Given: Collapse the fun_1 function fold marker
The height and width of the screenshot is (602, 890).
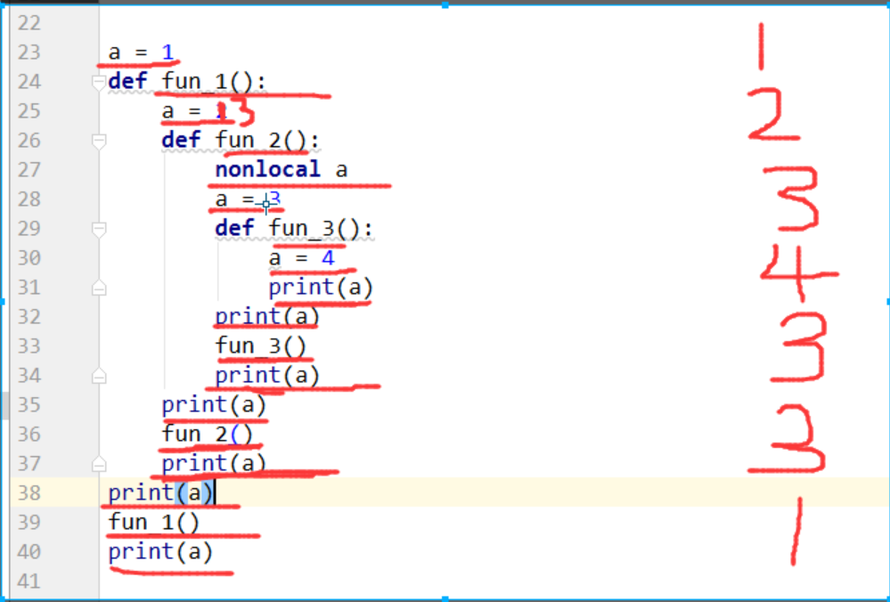Looking at the screenshot, I should click(99, 83).
